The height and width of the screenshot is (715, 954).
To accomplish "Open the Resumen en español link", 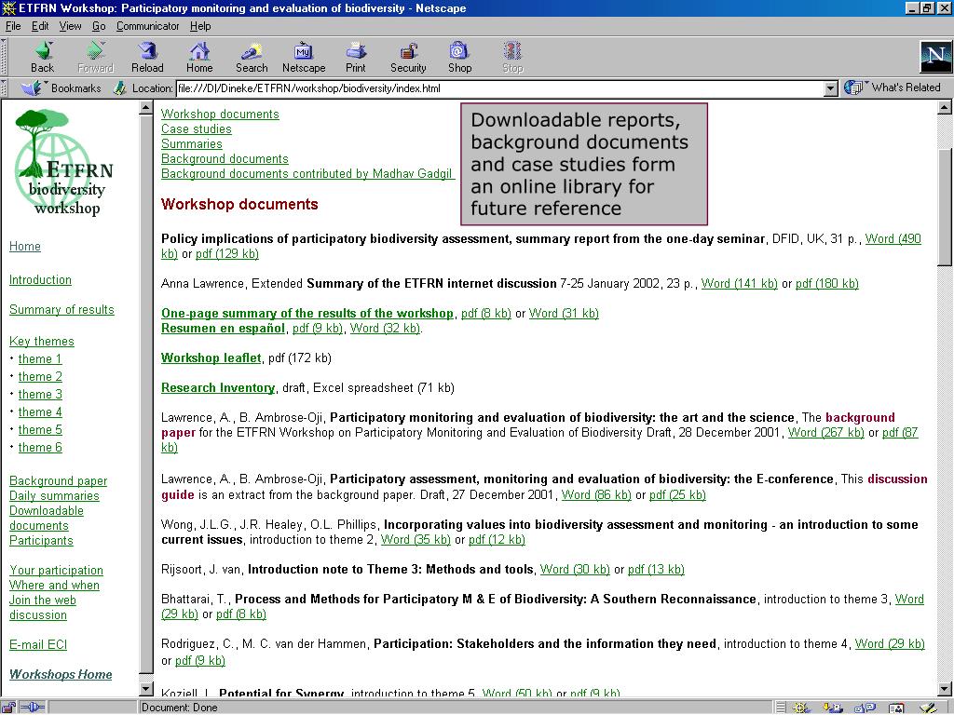I will 223,329.
